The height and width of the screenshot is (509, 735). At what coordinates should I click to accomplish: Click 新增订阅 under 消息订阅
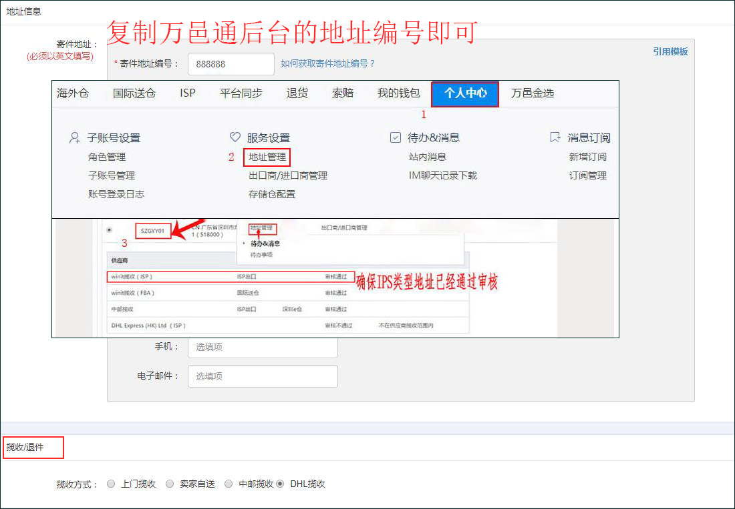click(588, 157)
